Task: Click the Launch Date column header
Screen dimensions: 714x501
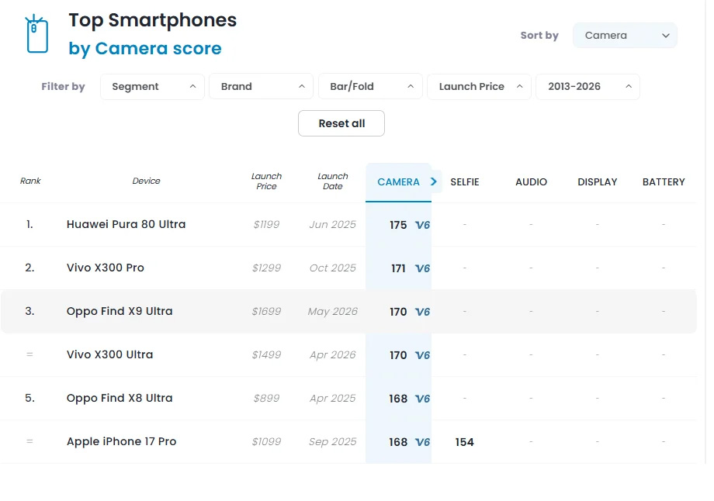Action: coord(333,181)
